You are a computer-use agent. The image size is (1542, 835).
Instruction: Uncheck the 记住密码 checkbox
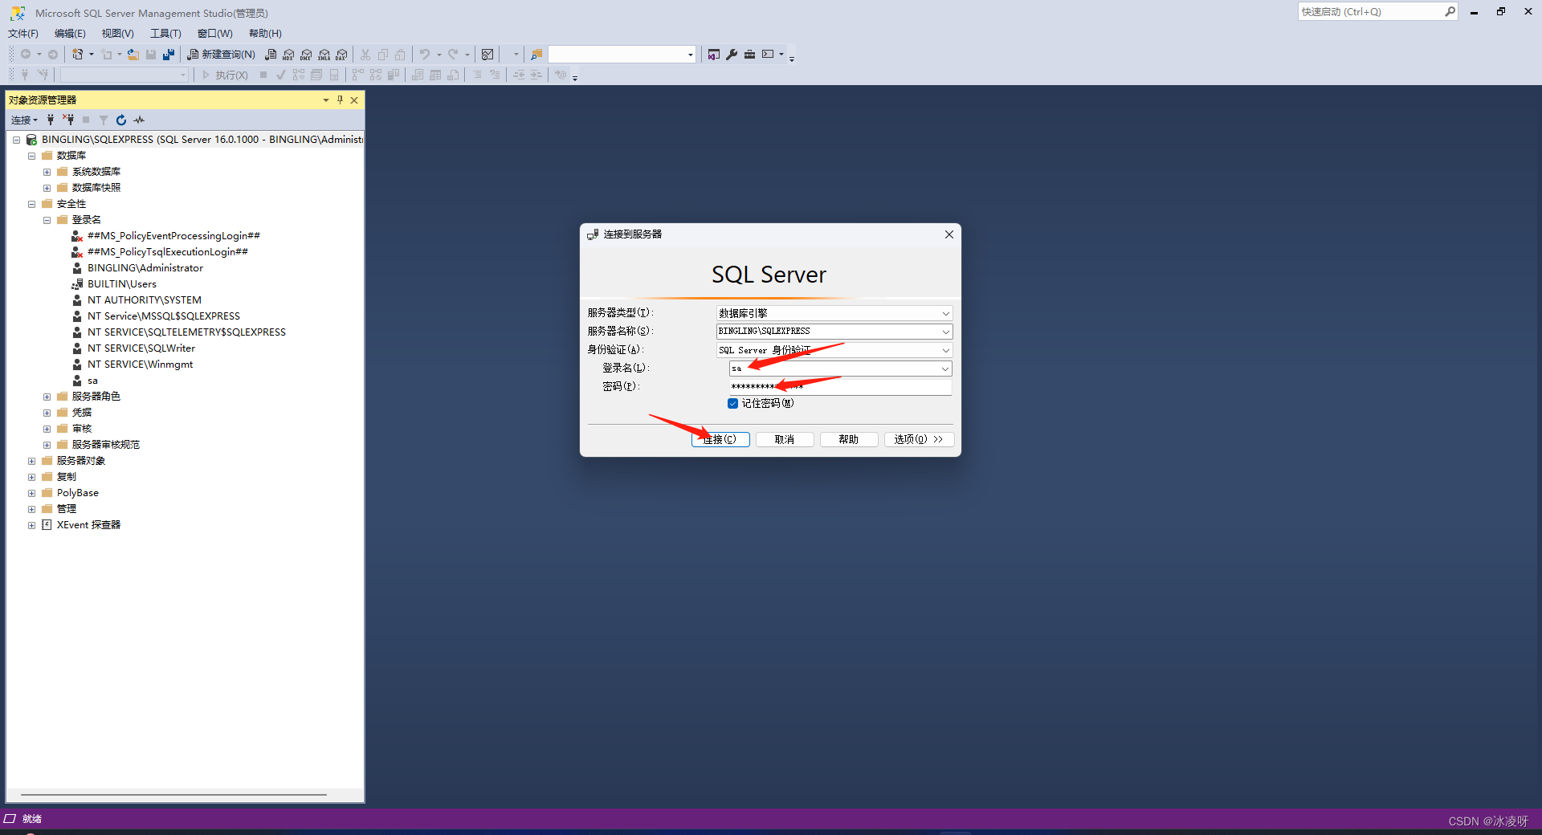732,403
